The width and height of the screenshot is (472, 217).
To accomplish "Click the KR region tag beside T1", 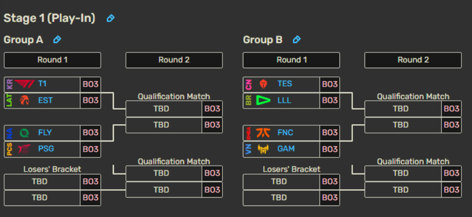I will 9,84.
